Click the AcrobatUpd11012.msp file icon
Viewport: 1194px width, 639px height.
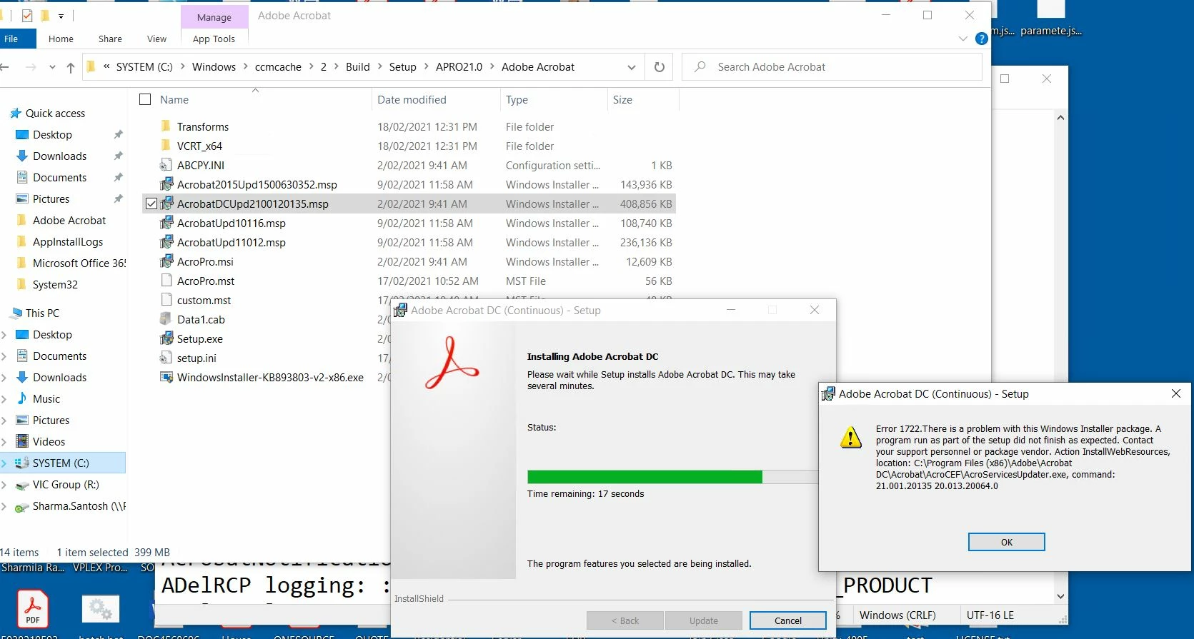(166, 242)
